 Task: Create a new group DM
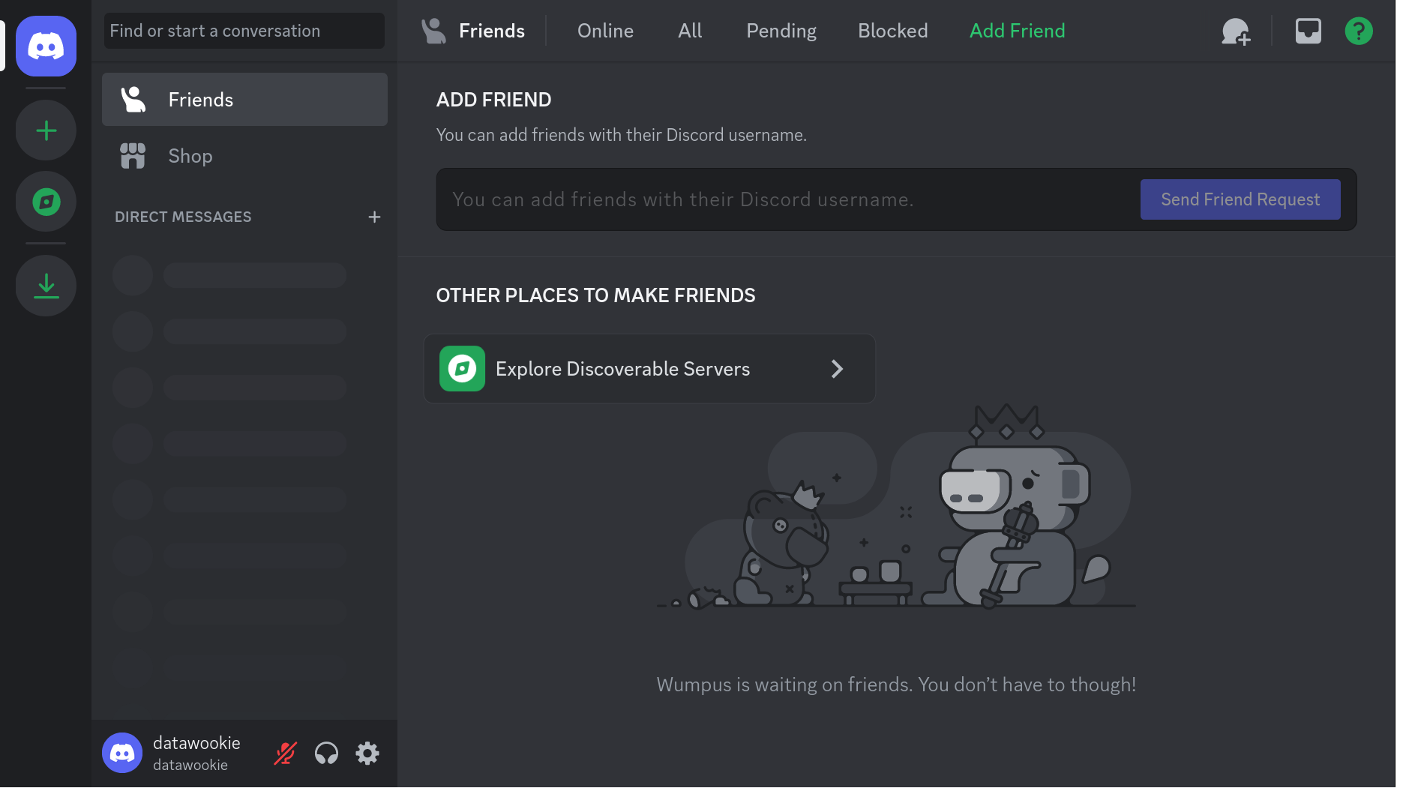pyautogui.click(x=1236, y=31)
